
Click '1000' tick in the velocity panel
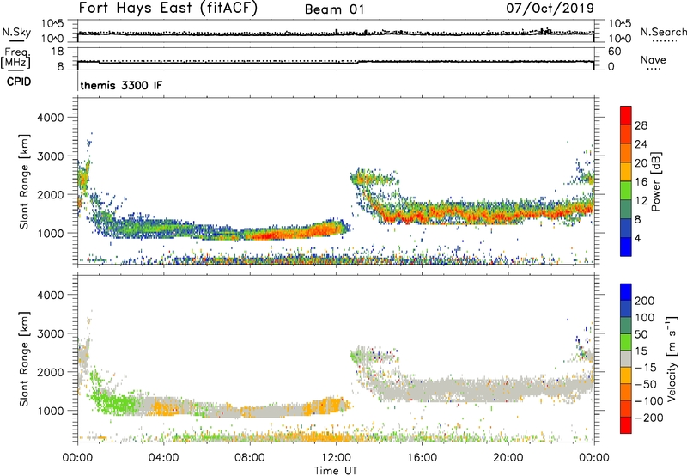(51, 411)
